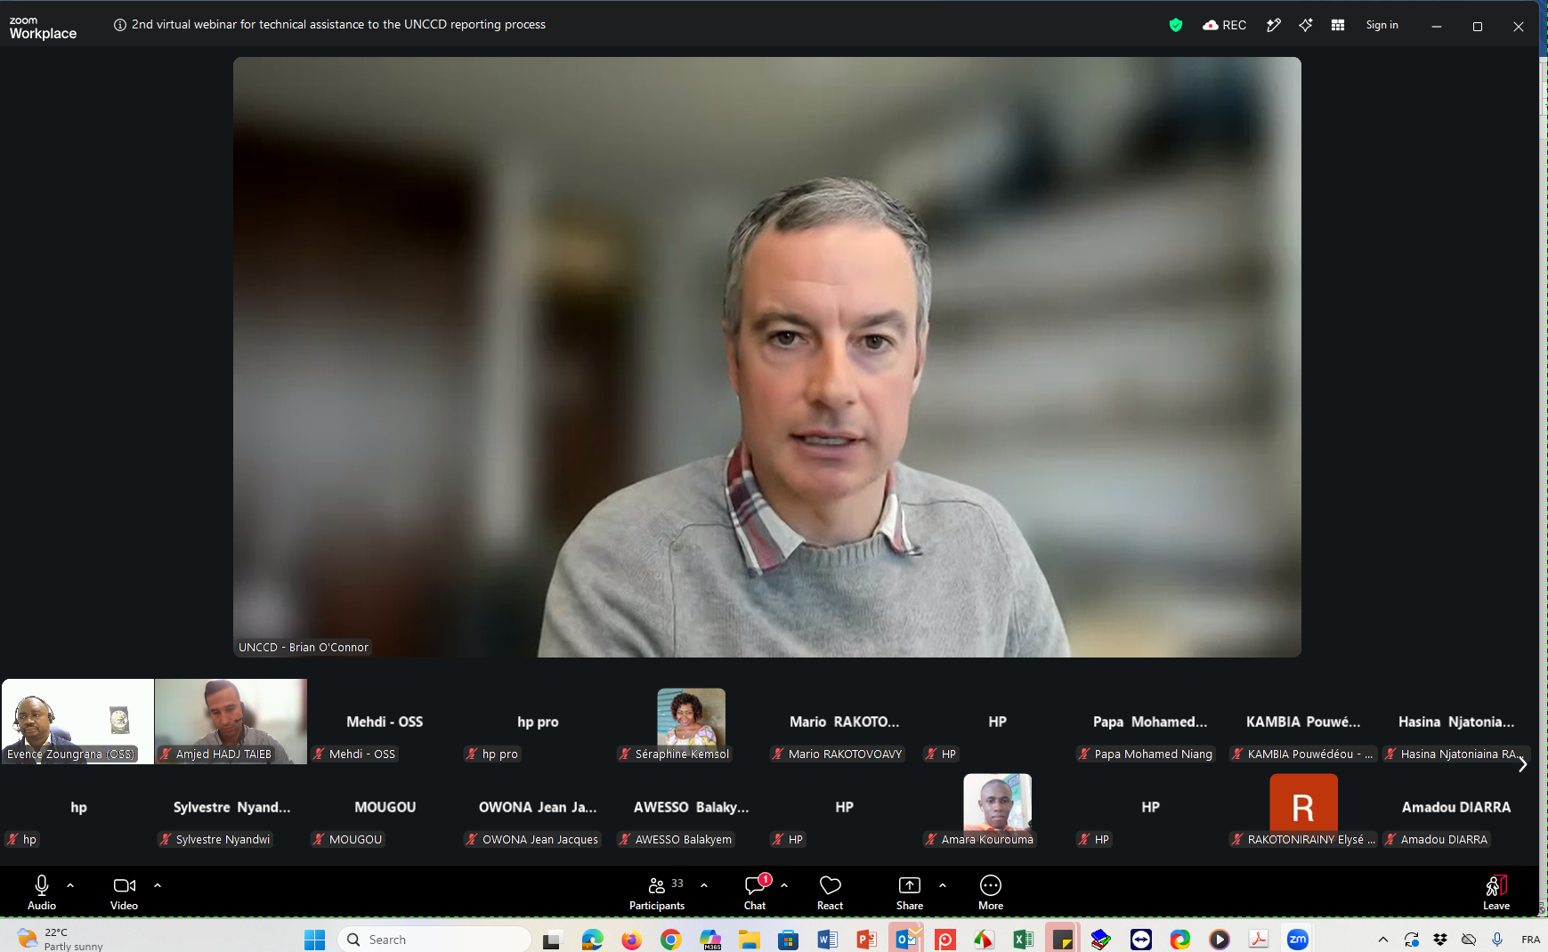Click the encryption shield icon

click(1175, 25)
